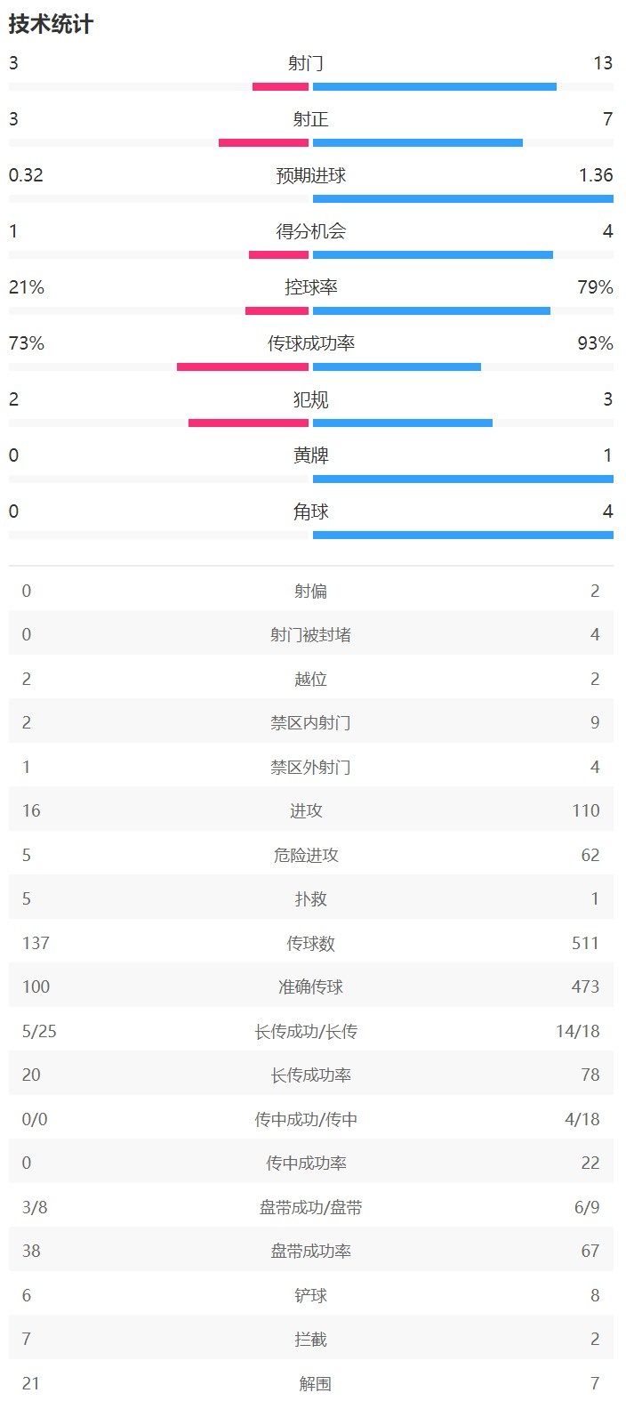Click the 拦截 row label
Viewport: 626px width, 1401px height.
[x=311, y=1339]
